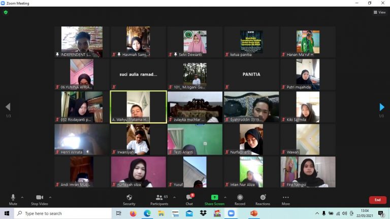390x219 pixels.
Task: Expand participants options arrow next to count
Action: tap(174, 197)
